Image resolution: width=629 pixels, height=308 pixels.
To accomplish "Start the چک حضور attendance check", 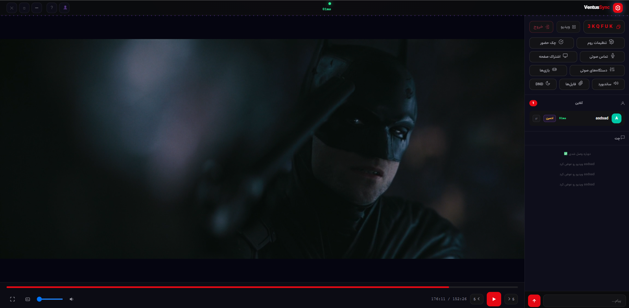I will click(552, 43).
